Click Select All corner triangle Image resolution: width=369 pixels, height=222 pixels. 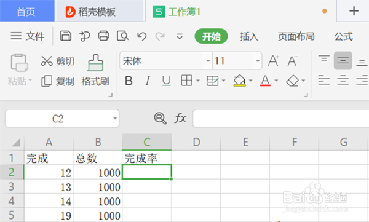16,142
